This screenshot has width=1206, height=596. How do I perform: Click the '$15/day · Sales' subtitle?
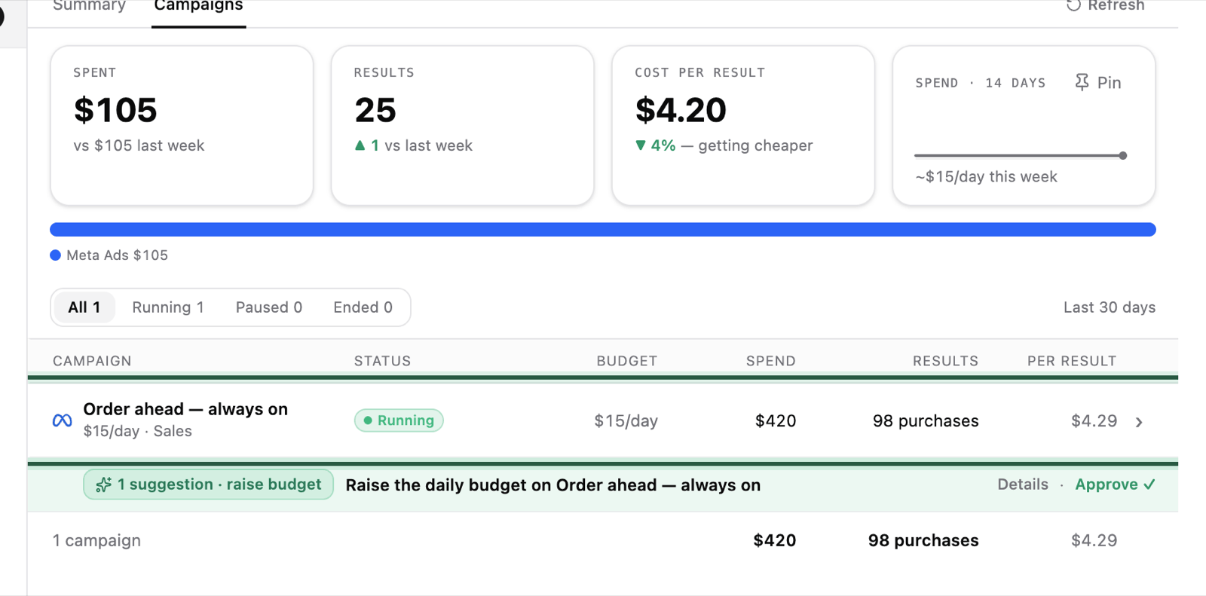137,432
